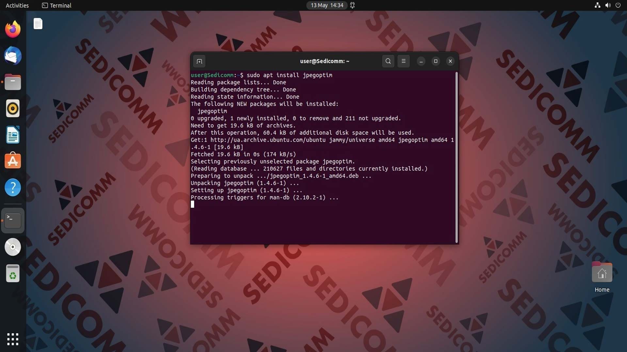Click the 'user@Sedicomm' prompt text
Image resolution: width=627 pixels, height=352 pixels.
(x=212, y=75)
